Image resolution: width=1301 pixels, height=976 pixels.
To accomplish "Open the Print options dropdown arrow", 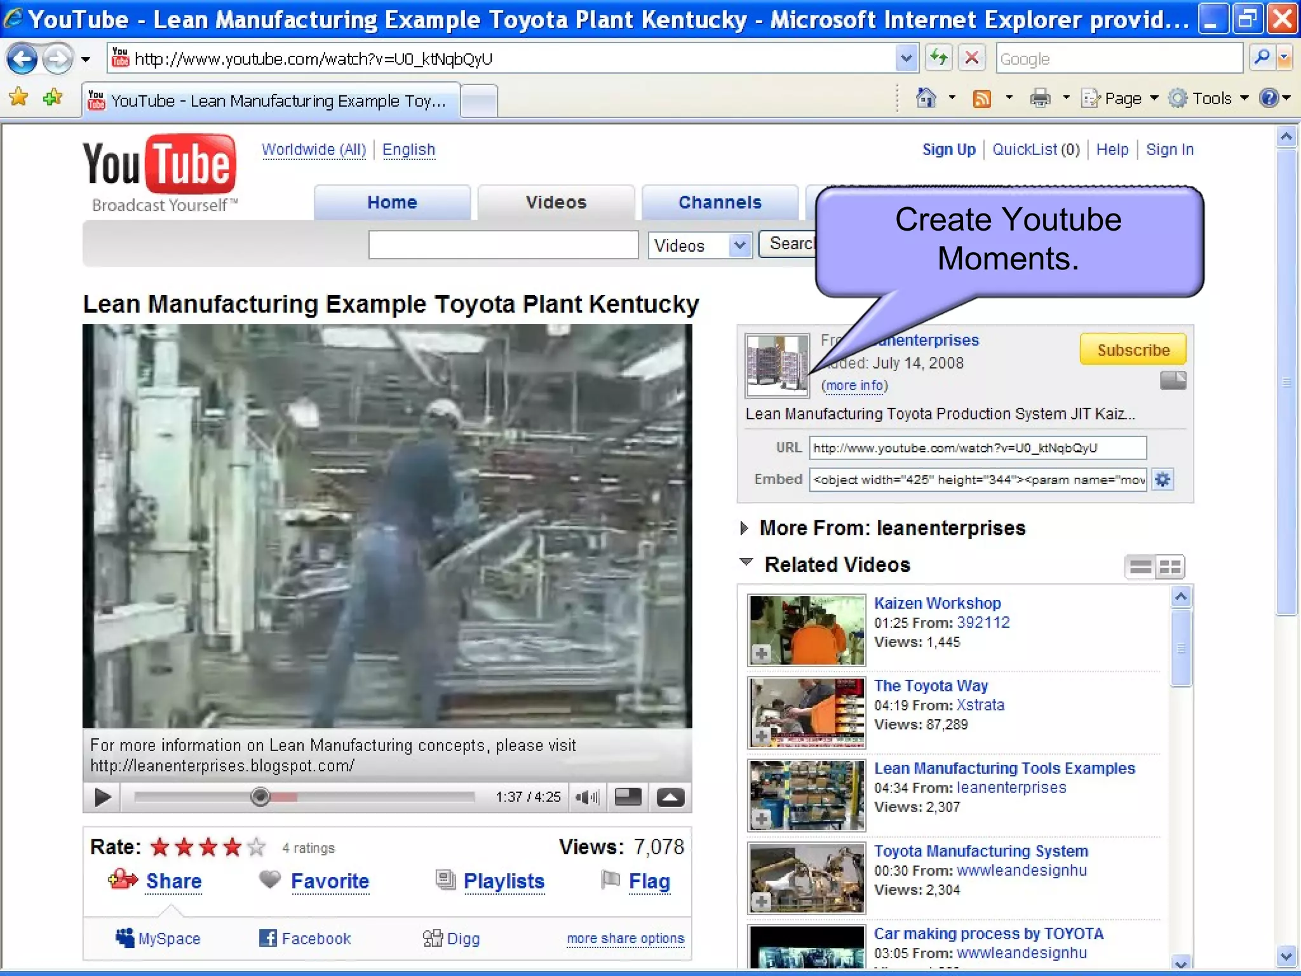I will click(x=1066, y=98).
